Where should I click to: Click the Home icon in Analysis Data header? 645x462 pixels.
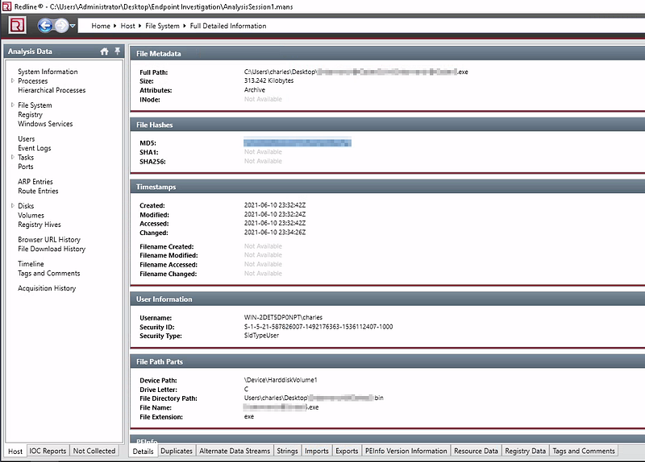(105, 52)
